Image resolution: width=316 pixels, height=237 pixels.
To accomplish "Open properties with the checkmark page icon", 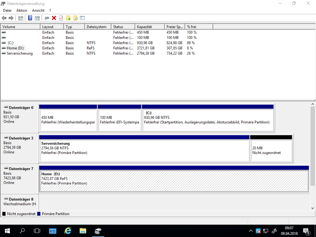I will click(61, 18).
